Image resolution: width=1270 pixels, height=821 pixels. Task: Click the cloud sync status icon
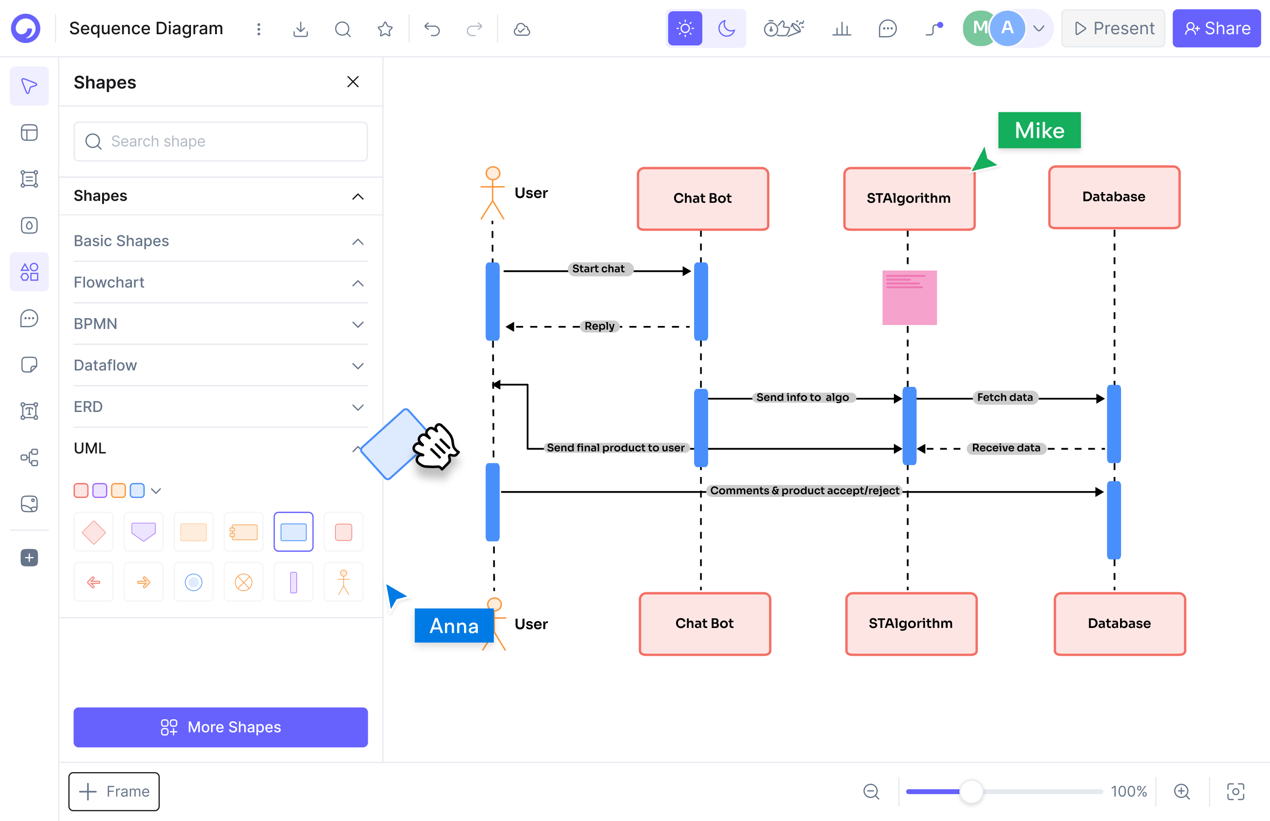[522, 29]
